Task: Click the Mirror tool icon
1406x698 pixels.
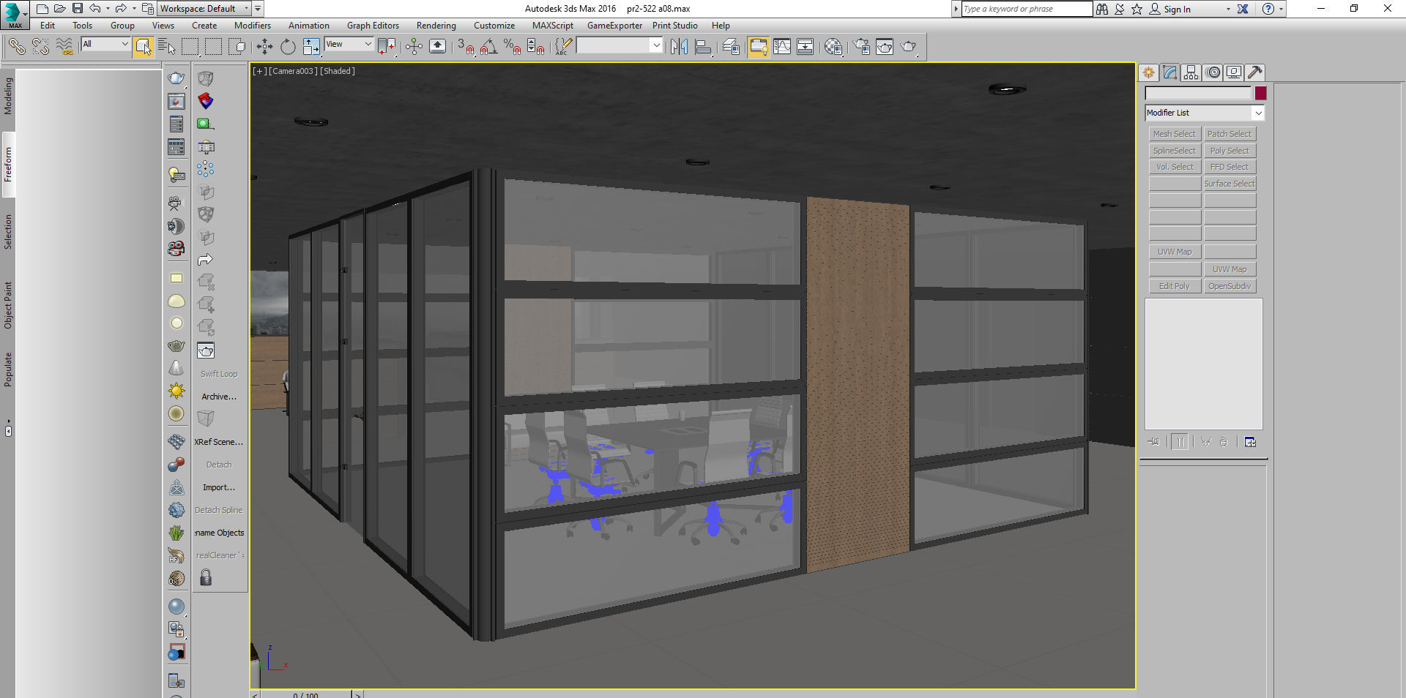Action: tap(679, 47)
